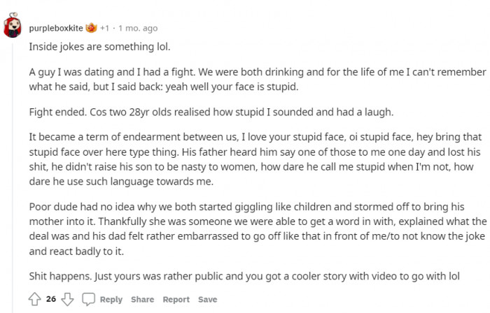The image size is (490, 313).
Task: Click the speech bubble reply icon
Action: [x=88, y=299]
